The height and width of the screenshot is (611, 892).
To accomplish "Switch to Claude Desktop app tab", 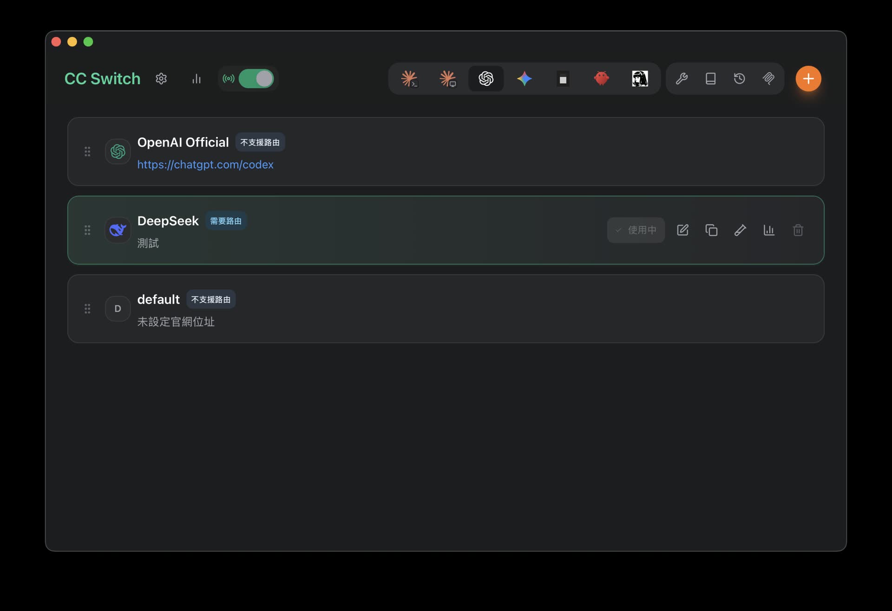I will [x=448, y=78].
